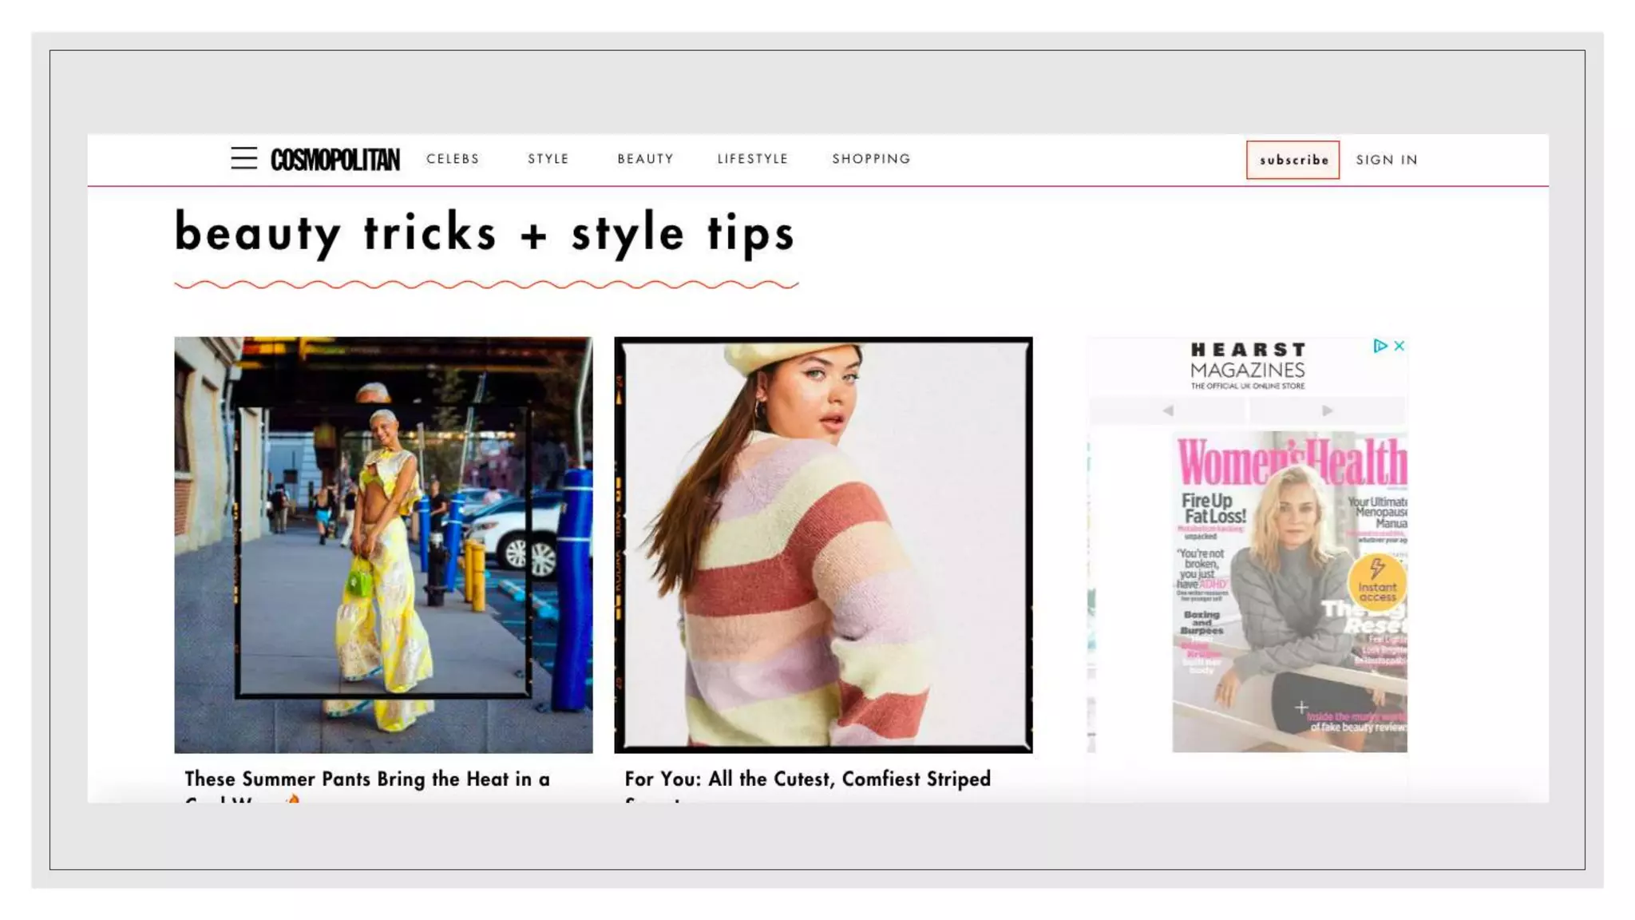Navigate to the Beauty section
The width and height of the screenshot is (1635, 920).
(645, 159)
